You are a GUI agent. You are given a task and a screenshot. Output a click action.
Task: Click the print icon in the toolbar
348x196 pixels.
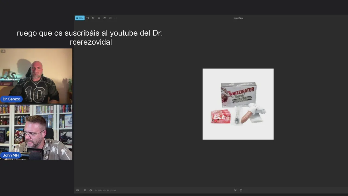[x=99, y=18]
